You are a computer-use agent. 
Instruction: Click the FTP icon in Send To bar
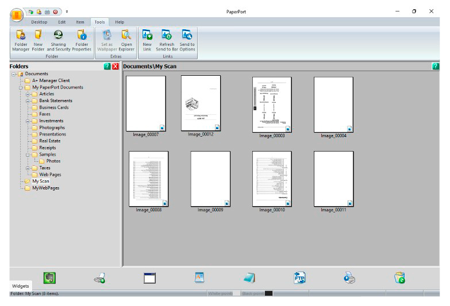[299, 278]
